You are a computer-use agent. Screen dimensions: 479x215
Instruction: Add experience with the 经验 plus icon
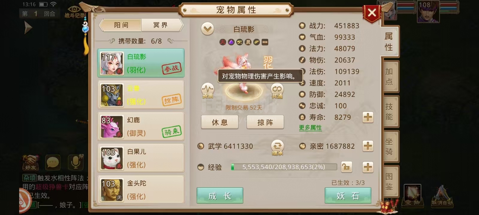(x=368, y=167)
